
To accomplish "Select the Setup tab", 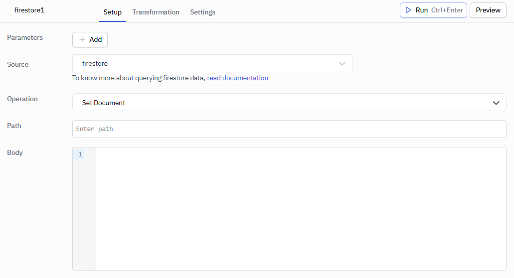I will [x=112, y=12].
